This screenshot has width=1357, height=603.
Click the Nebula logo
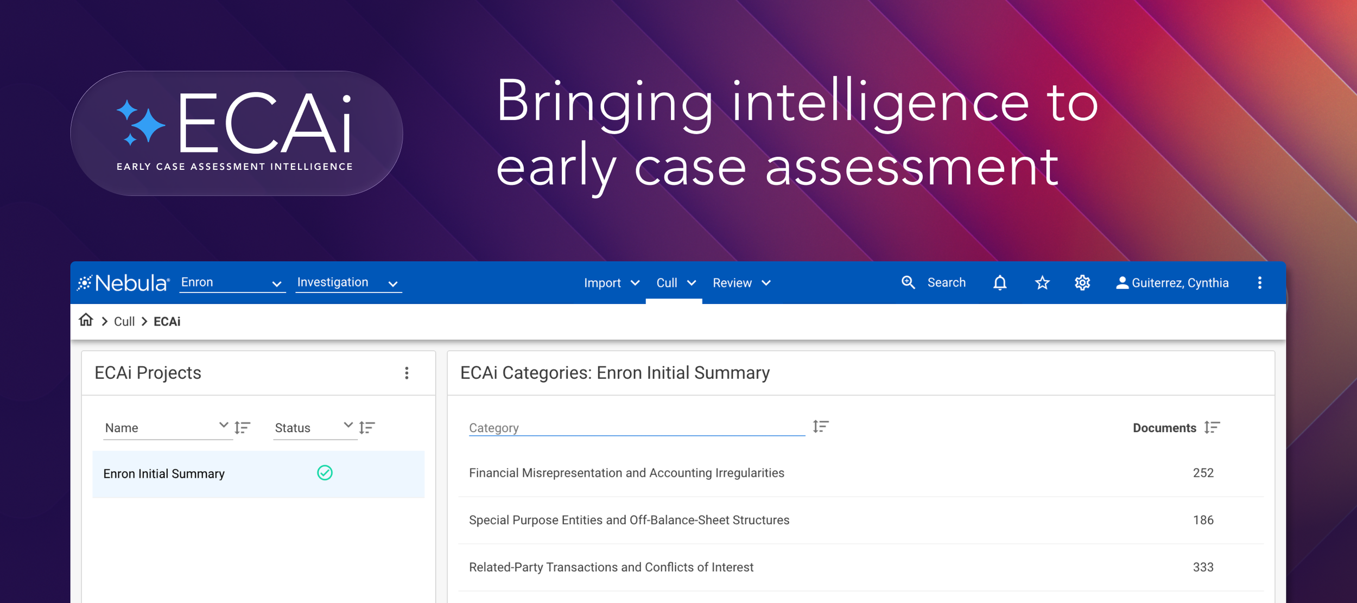[x=124, y=283]
